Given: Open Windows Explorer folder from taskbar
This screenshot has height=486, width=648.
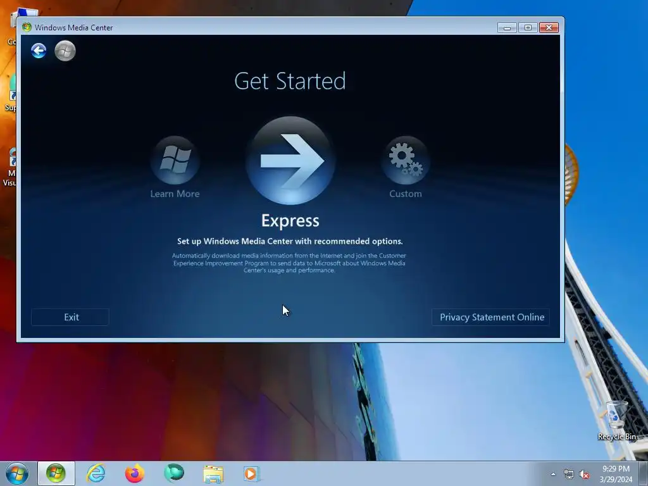Looking at the screenshot, I should click(x=213, y=473).
